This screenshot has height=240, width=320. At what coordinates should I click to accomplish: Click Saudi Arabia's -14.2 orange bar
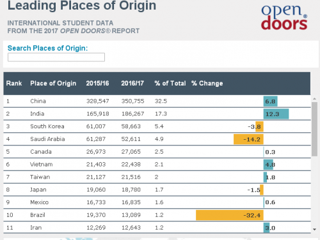[x=248, y=139]
